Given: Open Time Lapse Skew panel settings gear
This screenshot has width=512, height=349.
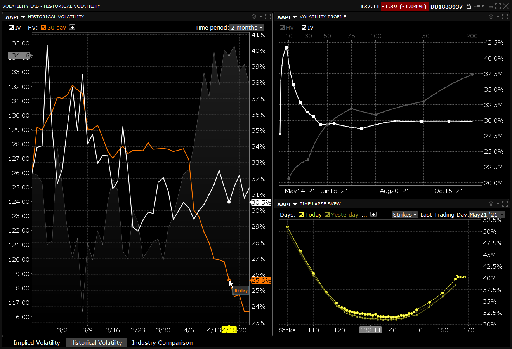Looking at the screenshot, I should 491,204.
